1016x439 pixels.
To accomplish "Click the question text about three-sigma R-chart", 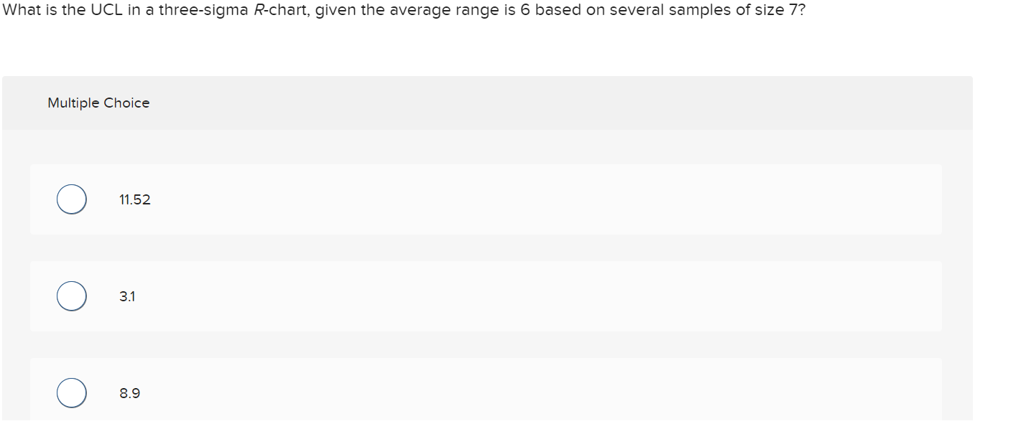I will 402,10.
